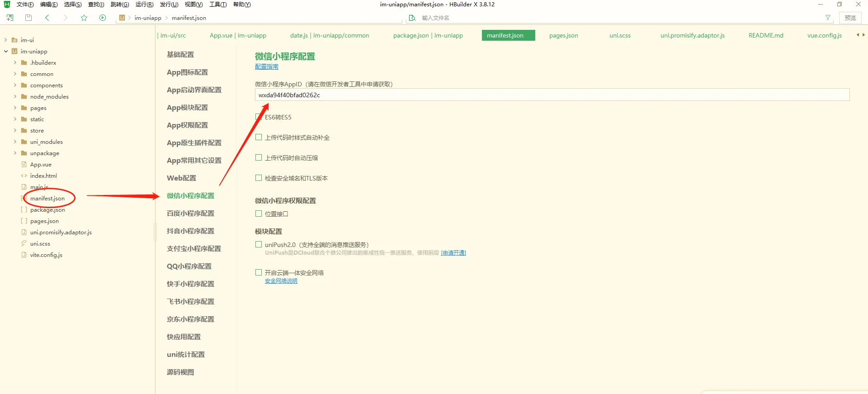Select App权限配置 section
Image resolution: width=868 pixels, height=394 pixels.
pyautogui.click(x=188, y=125)
